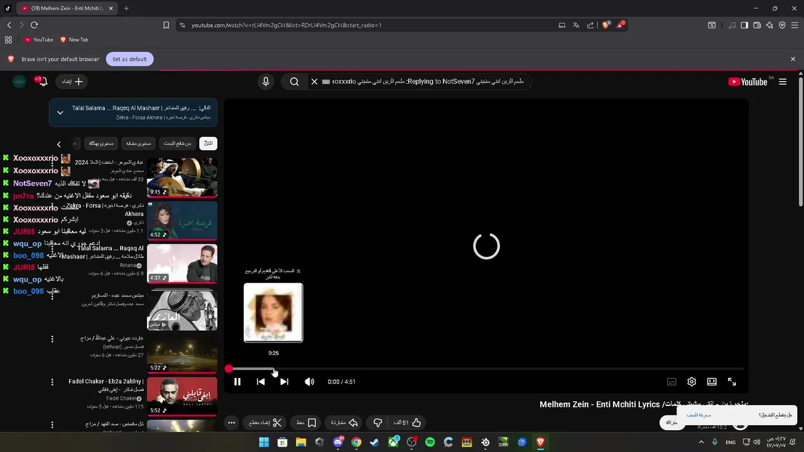
Task: Open YouTube notifications bell
Action: [x=43, y=82]
